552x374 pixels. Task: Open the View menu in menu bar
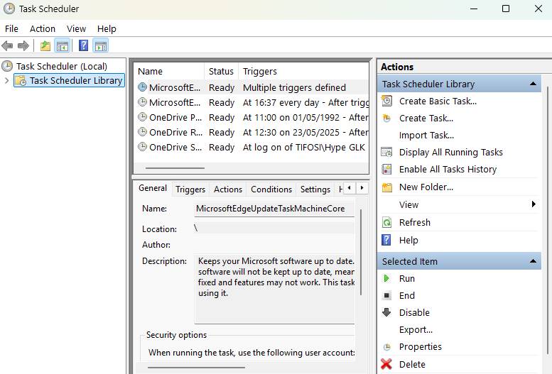click(77, 29)
